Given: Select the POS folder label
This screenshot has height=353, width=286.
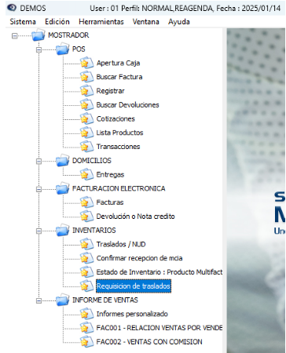Looking at the screenshot, I should pyautogui.click(x=79, y=49).
